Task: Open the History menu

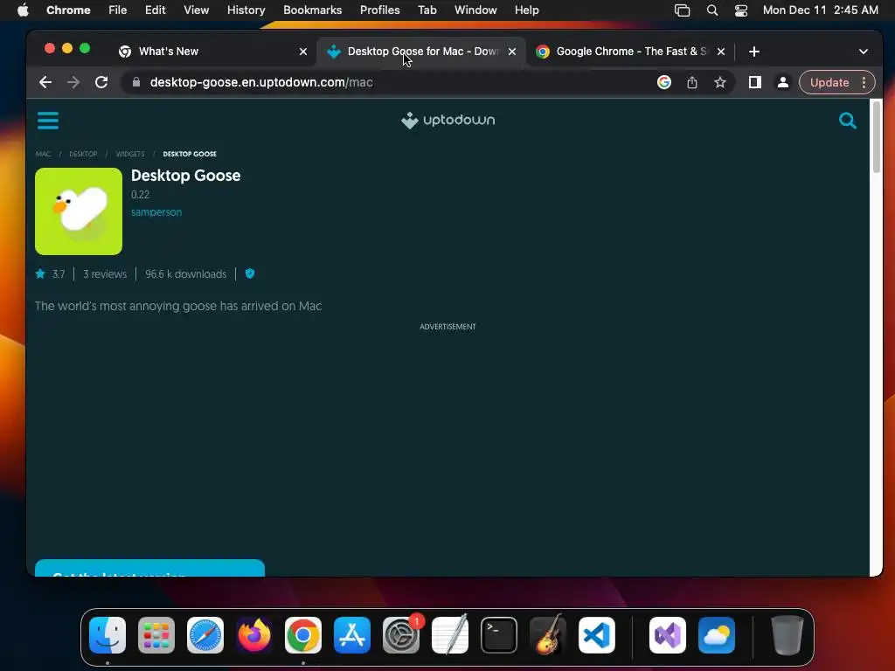Action: (x=246, y=10)
